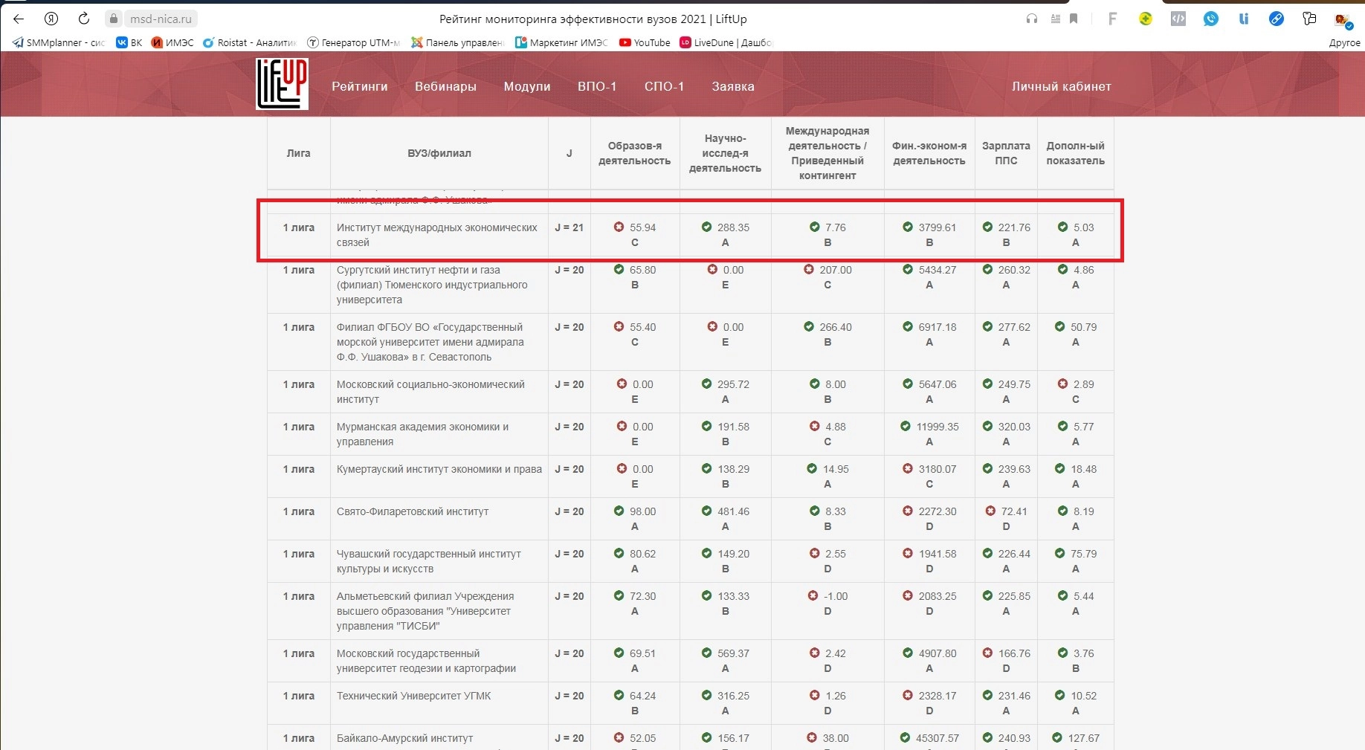This screenshot has height=750, width=1365.
Task: Go back with the browser back arrow
Action: pos(19,19)
